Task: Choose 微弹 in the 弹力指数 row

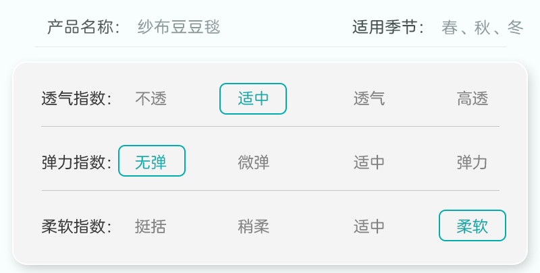Action: 254,162
